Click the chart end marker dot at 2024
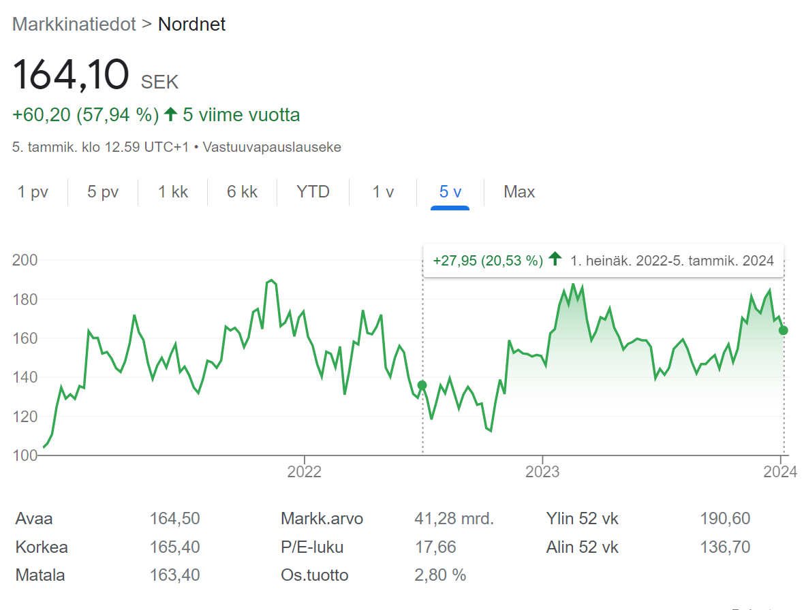The width and height of the screenshot is (804, 610). click(x=783, y=330)
